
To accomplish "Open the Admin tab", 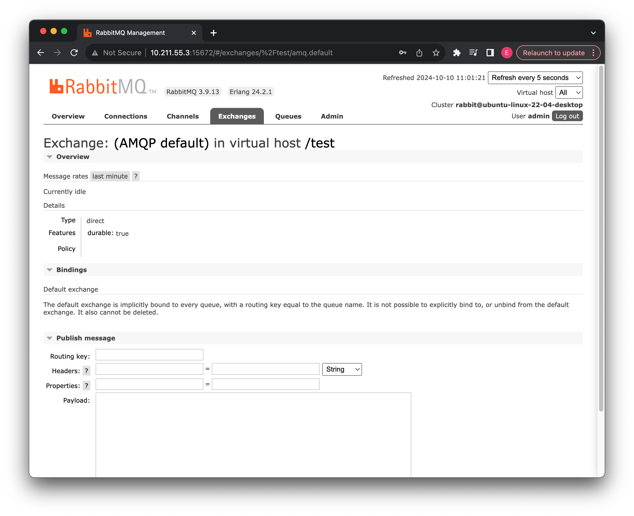I will 332,116.
